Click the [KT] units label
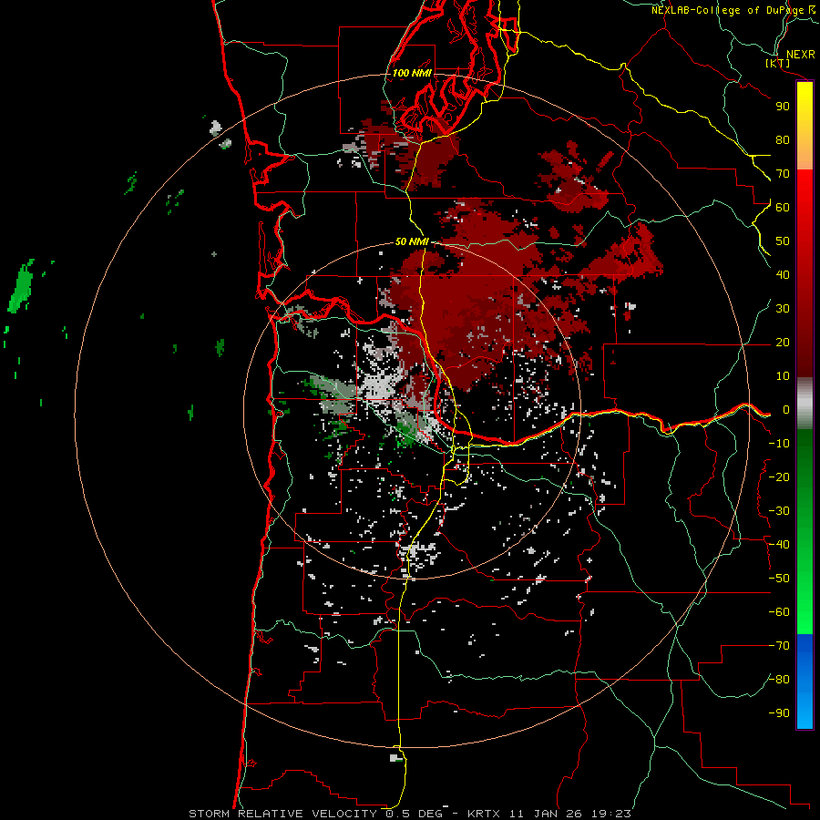 point(778,63)
